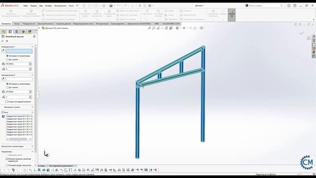
Task: Click the section view icon in view toolbar
Action: pyautogui.click(x=162, y=28)
